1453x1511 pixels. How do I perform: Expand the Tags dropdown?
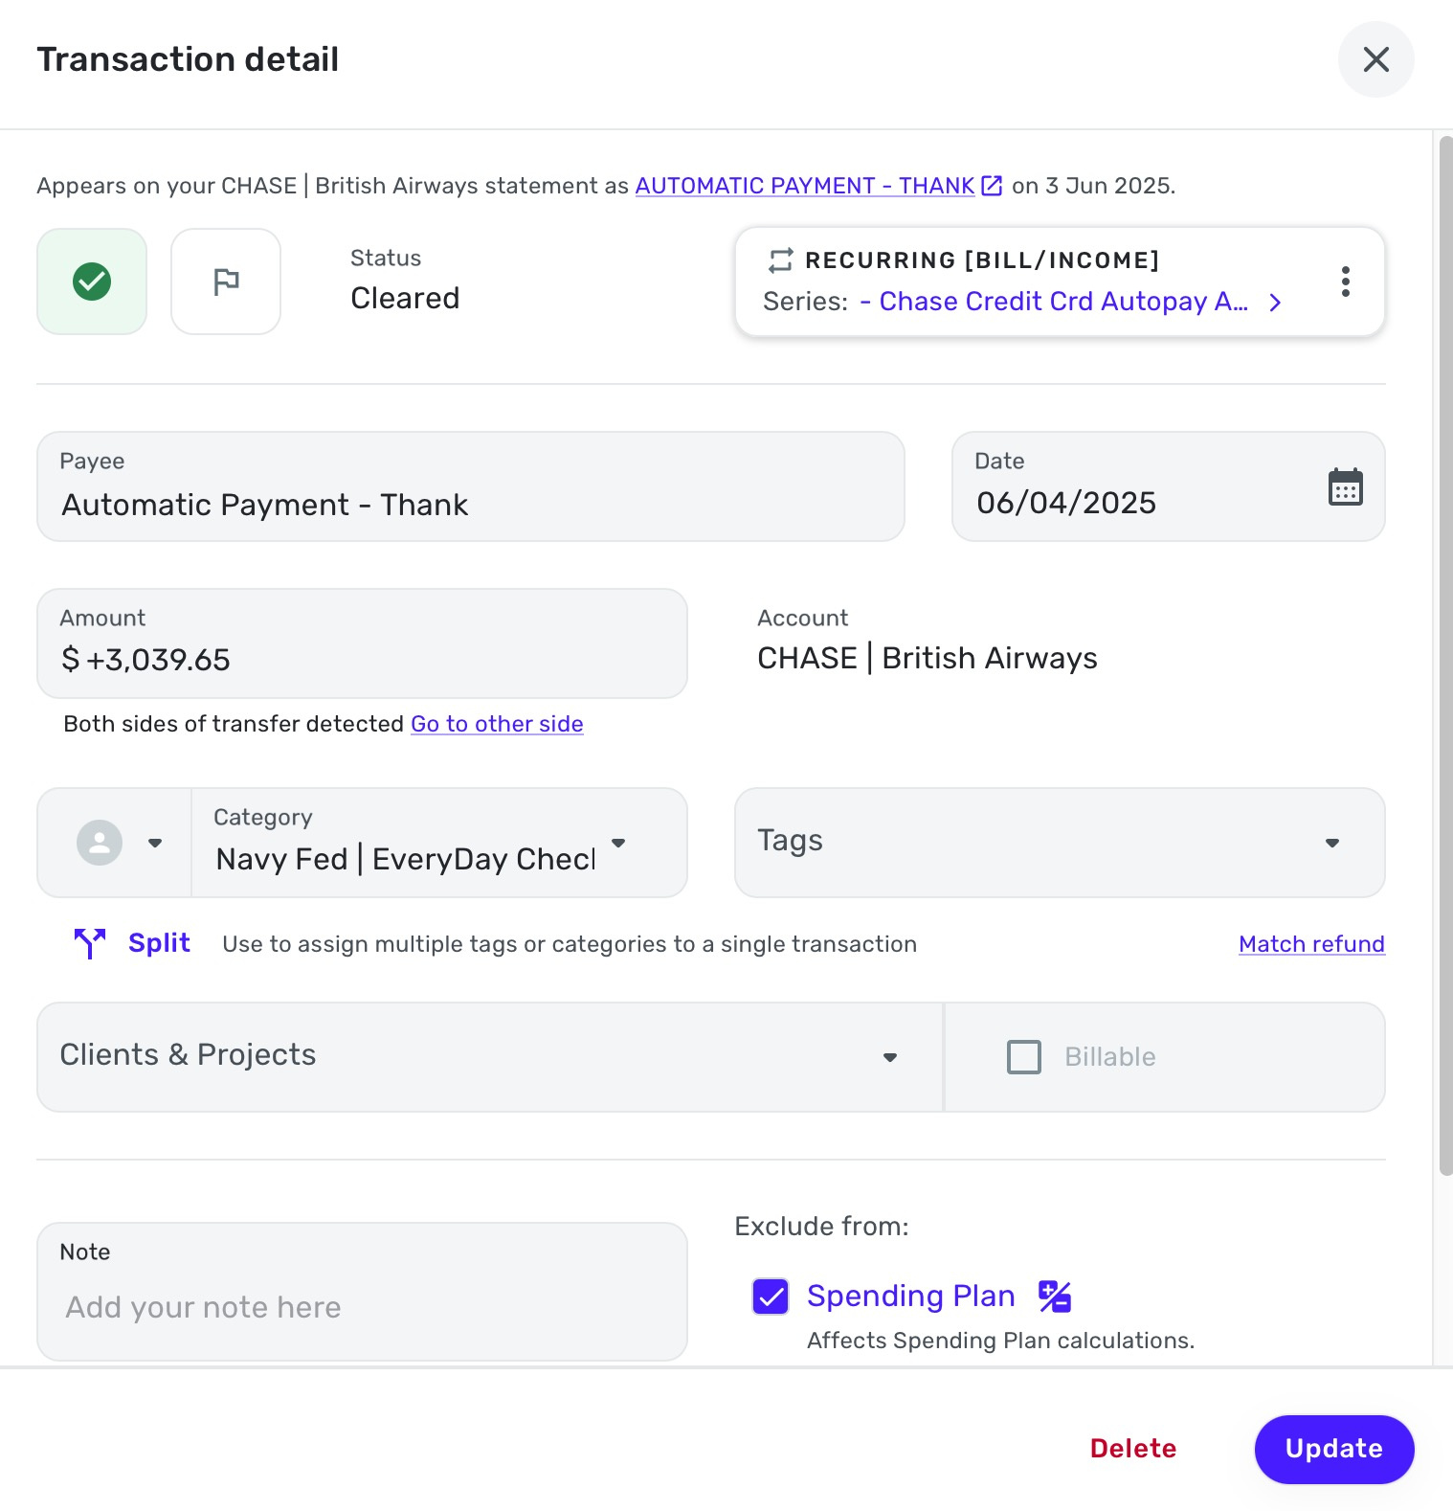(1060, 843)
